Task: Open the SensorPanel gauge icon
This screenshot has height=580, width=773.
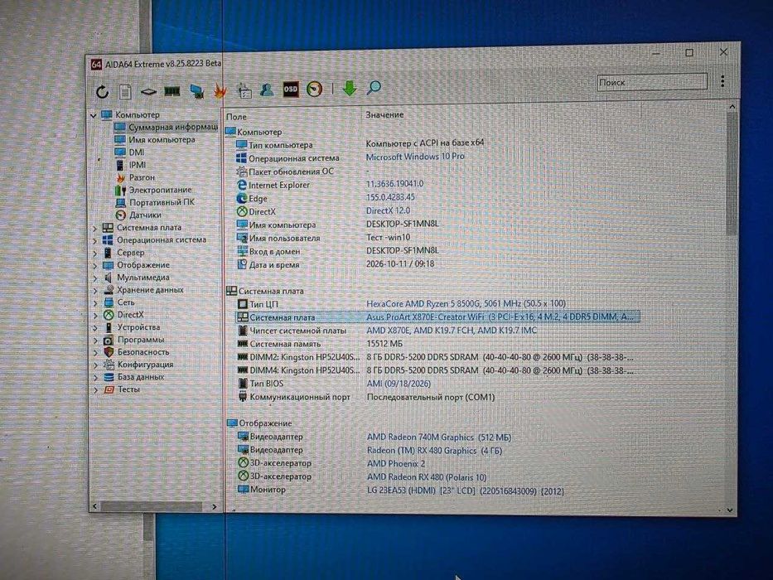Action: (x=315, y=89)
